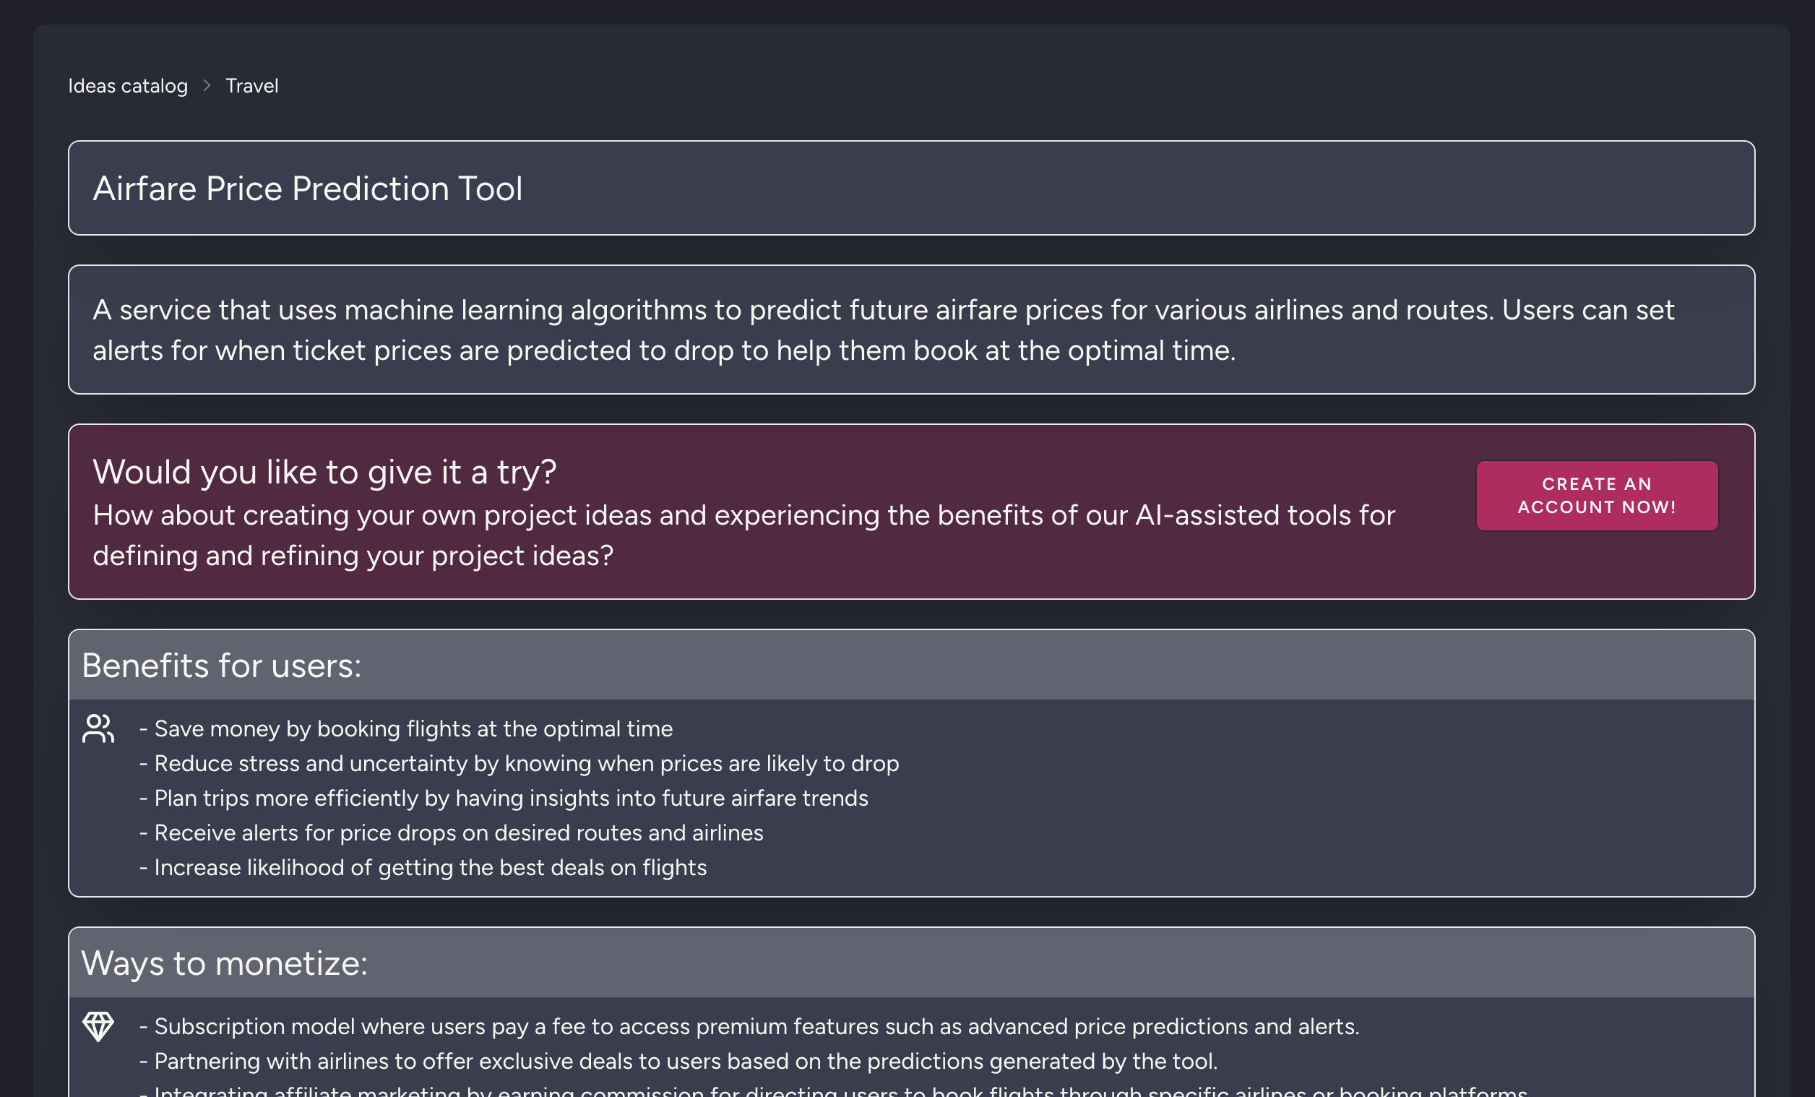Click 'Increase likelihood of getting best deals' line

423,867
